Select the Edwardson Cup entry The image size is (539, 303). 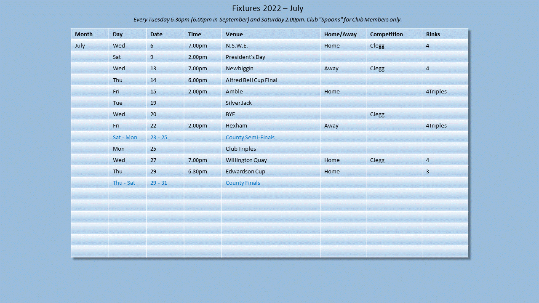coord(245,171)
